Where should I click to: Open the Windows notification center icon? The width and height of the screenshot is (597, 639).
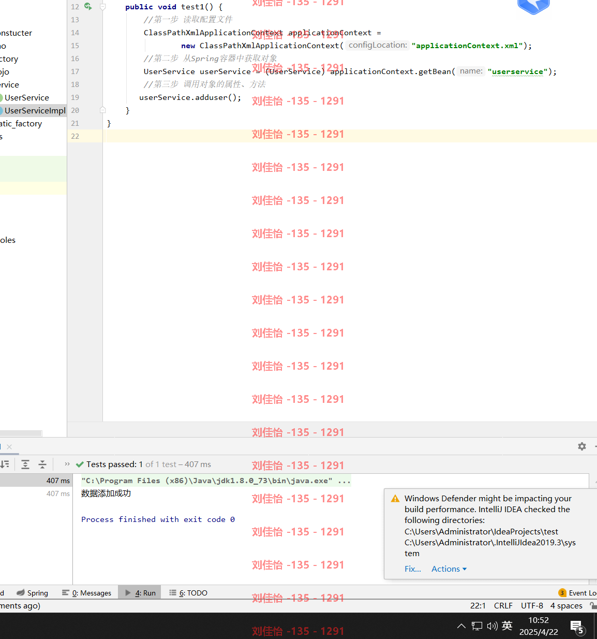(x=577, y=627)
